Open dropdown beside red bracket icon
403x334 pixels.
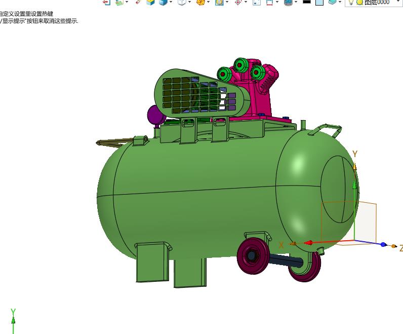[x=277, y=2]
